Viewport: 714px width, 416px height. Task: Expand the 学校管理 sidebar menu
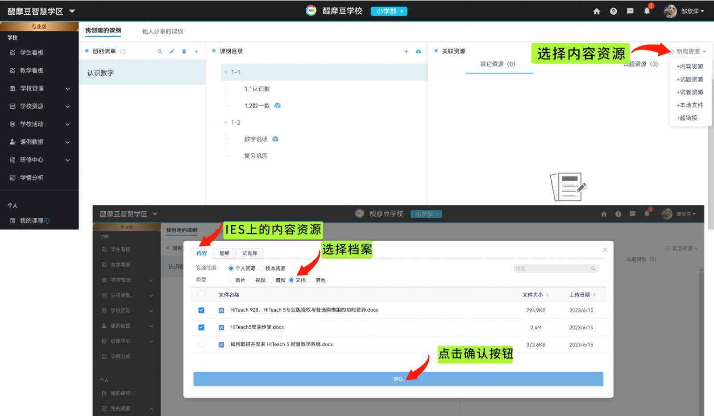(39, 88)
